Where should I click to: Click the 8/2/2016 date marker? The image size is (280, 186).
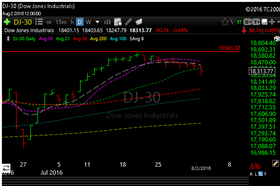click(201, 168)
